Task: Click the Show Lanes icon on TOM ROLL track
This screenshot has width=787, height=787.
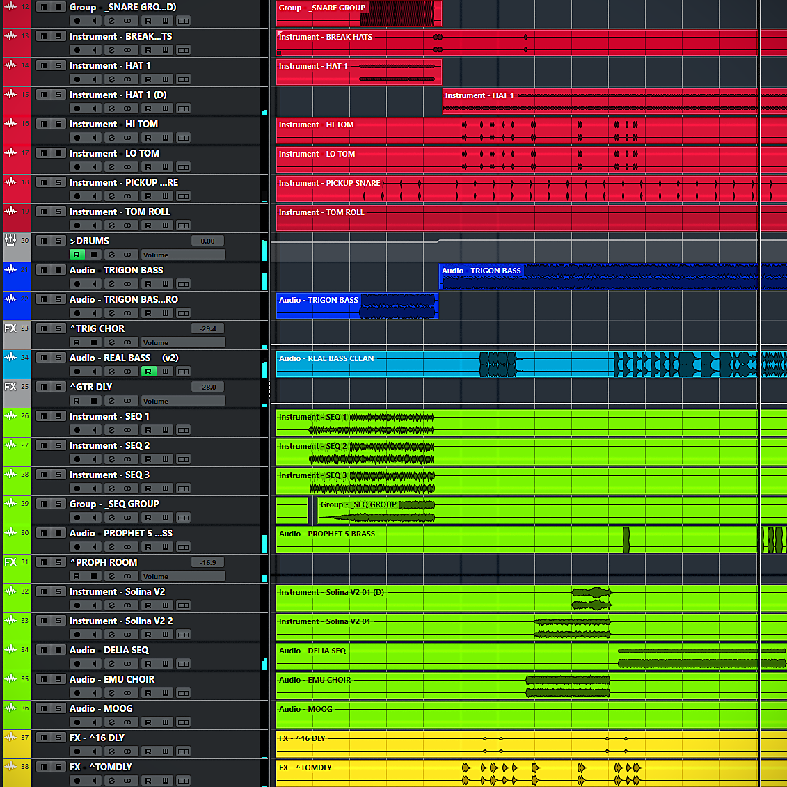Action: 183,225
